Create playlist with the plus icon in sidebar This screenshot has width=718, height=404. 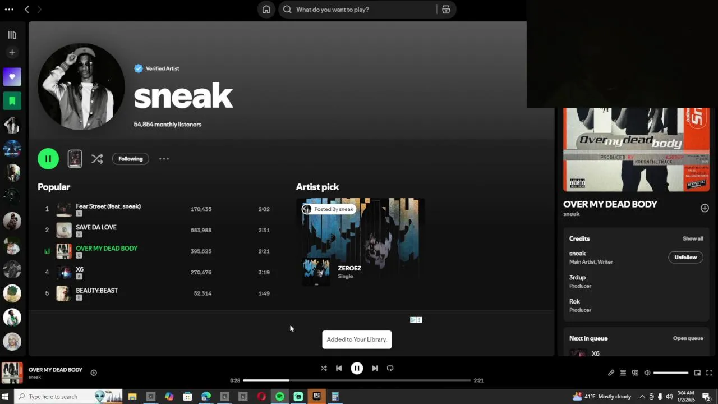coord(12,52)
